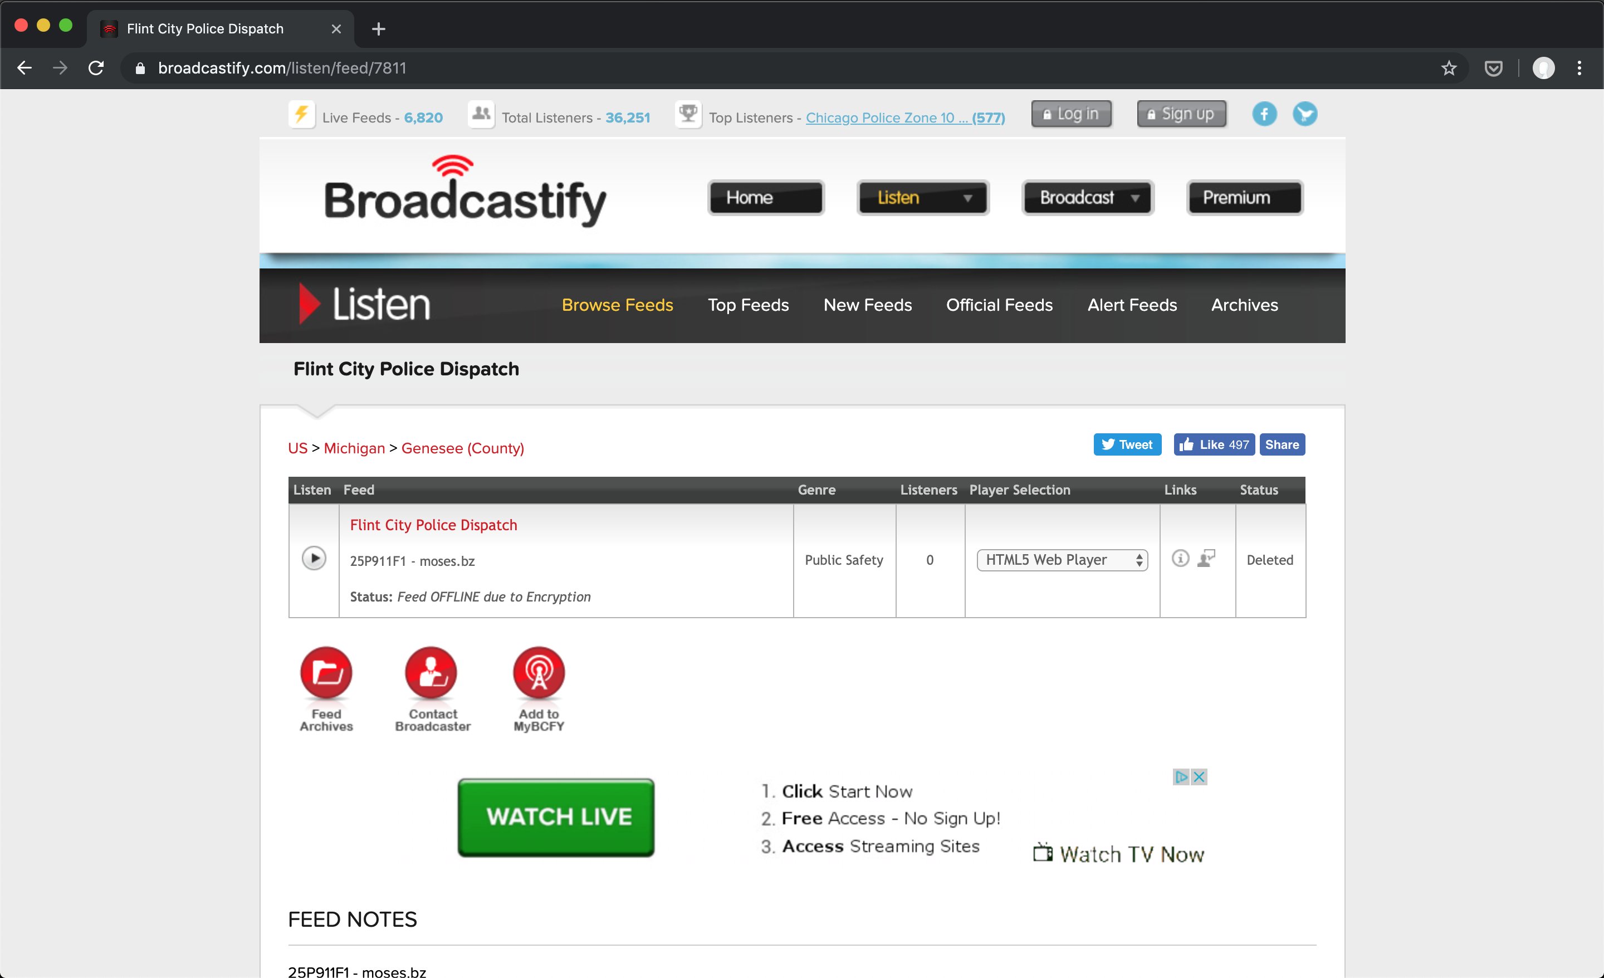
Task: Open the Chrome three-dot menu
Action: (x=1579, y=69)
